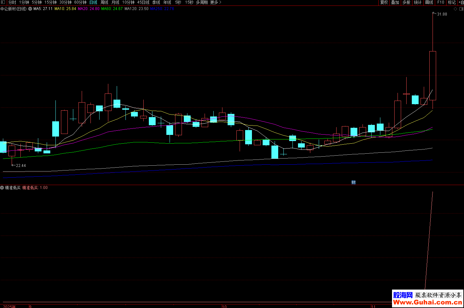Click the 叠加 overlay button

click(395, 2)
